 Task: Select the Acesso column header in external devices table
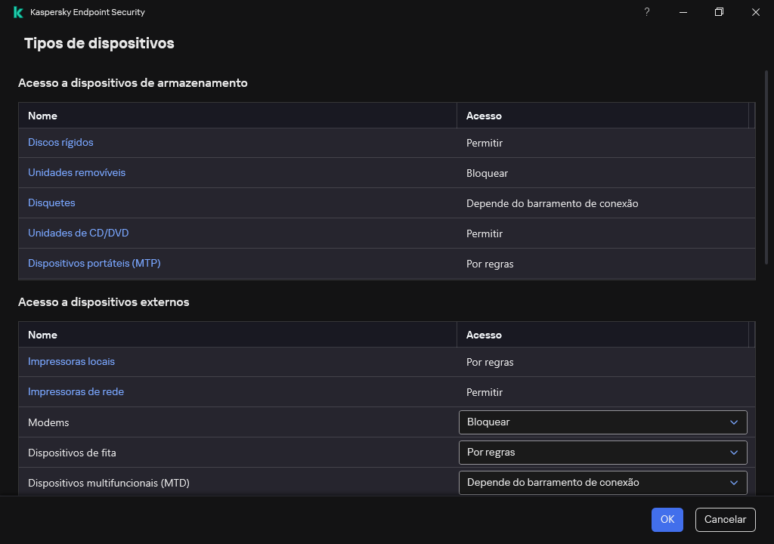point(485,335)
